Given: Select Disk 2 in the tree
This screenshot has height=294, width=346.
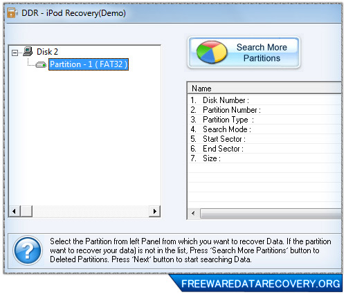Looking at the screenshot, I should point(47,52).
